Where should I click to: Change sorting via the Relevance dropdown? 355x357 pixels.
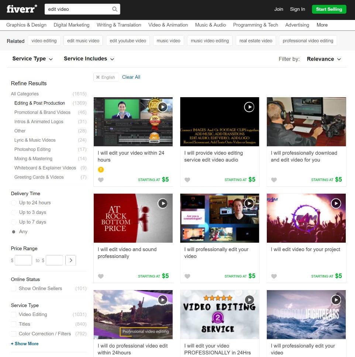(323, 59)
